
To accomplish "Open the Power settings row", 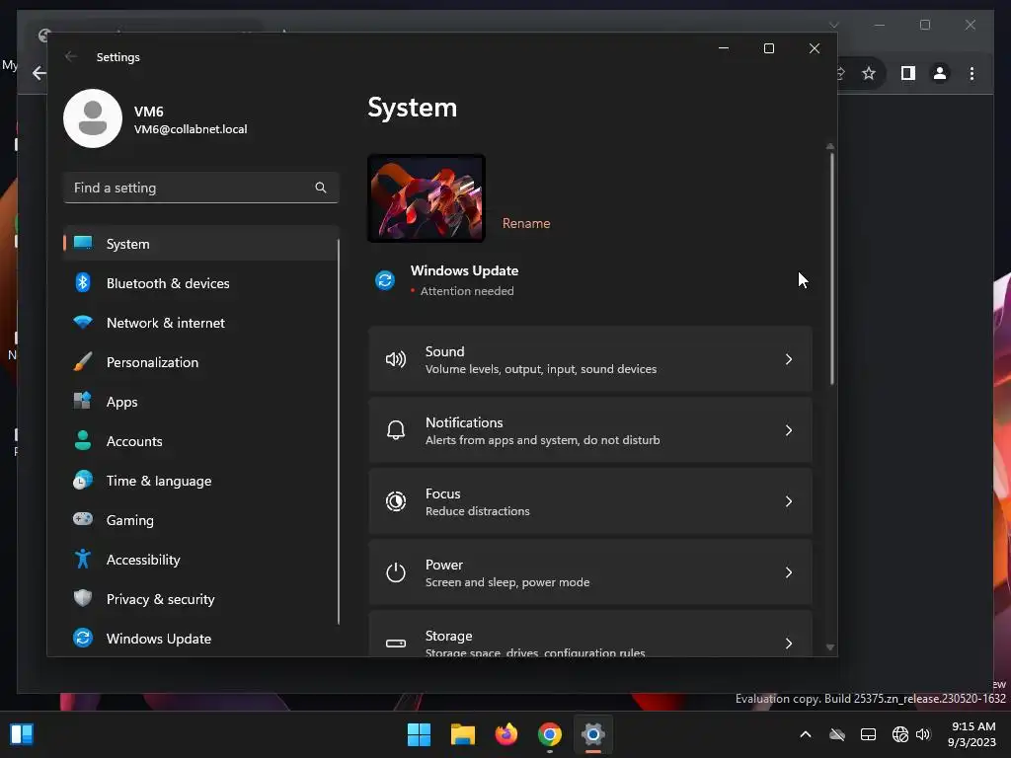I will click(x=590, y=571).
